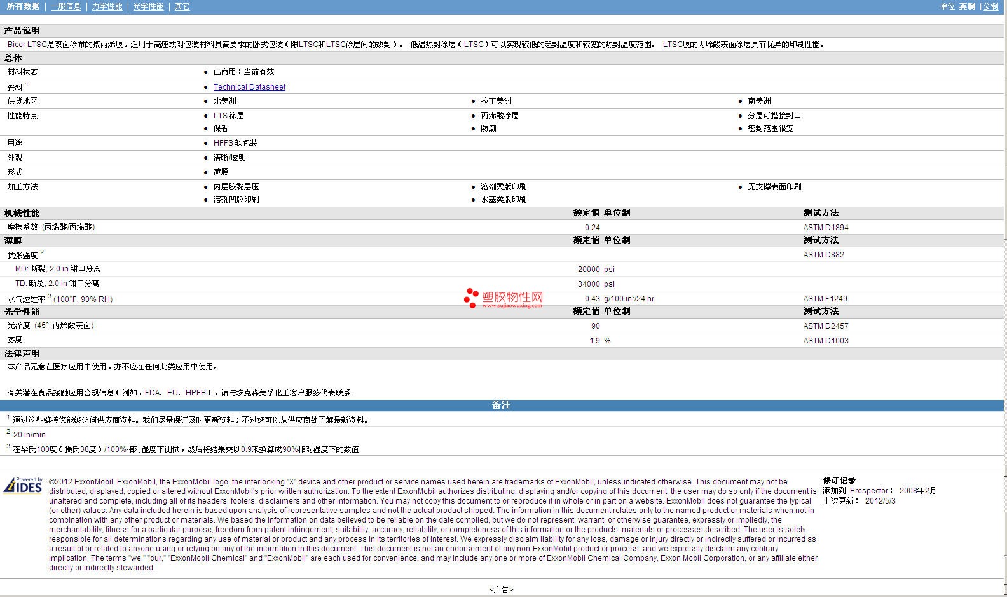Switch units to 英制
1007x597 pixels.
[x=967, y=6]
